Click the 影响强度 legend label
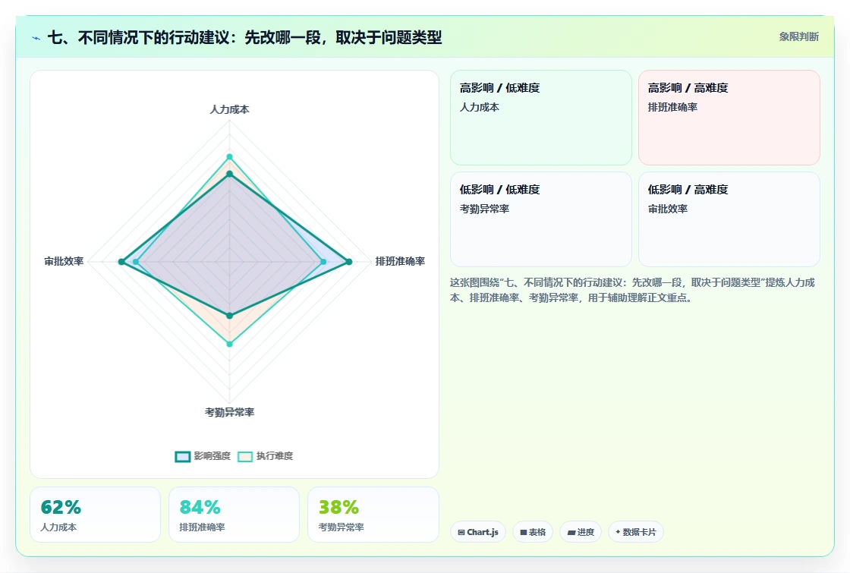This screenshot has height=573, width=850. [212, 456]
